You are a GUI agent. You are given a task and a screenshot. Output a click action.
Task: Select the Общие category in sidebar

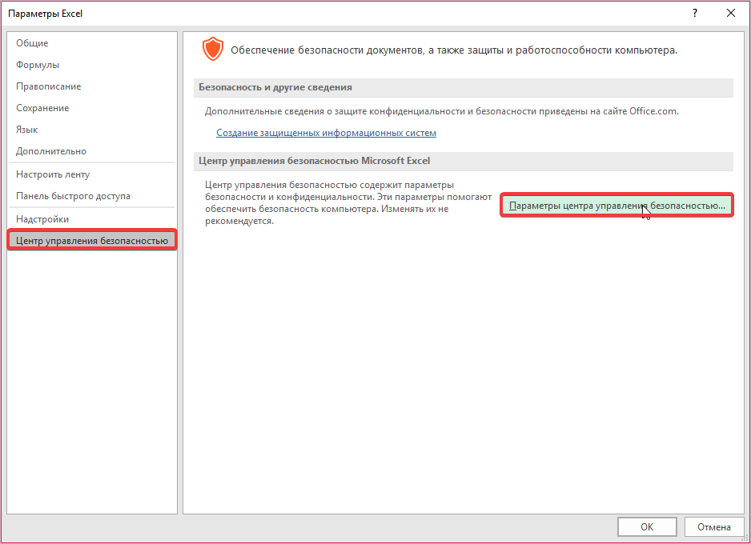pyautogui.click(x=32, y=43)
